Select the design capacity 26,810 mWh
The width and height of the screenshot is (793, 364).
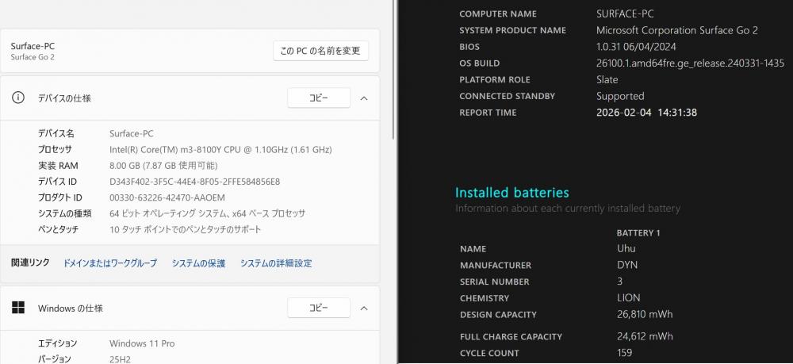[x=645, y=315]
